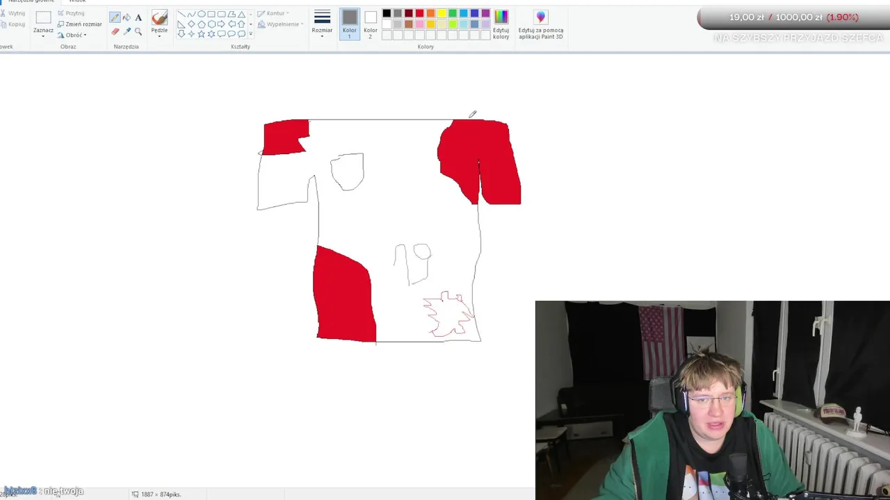The height and width of the screenshot is (500, 890).
Task: Choose the Oval callout shape
Action: click(x=232, y=34)
